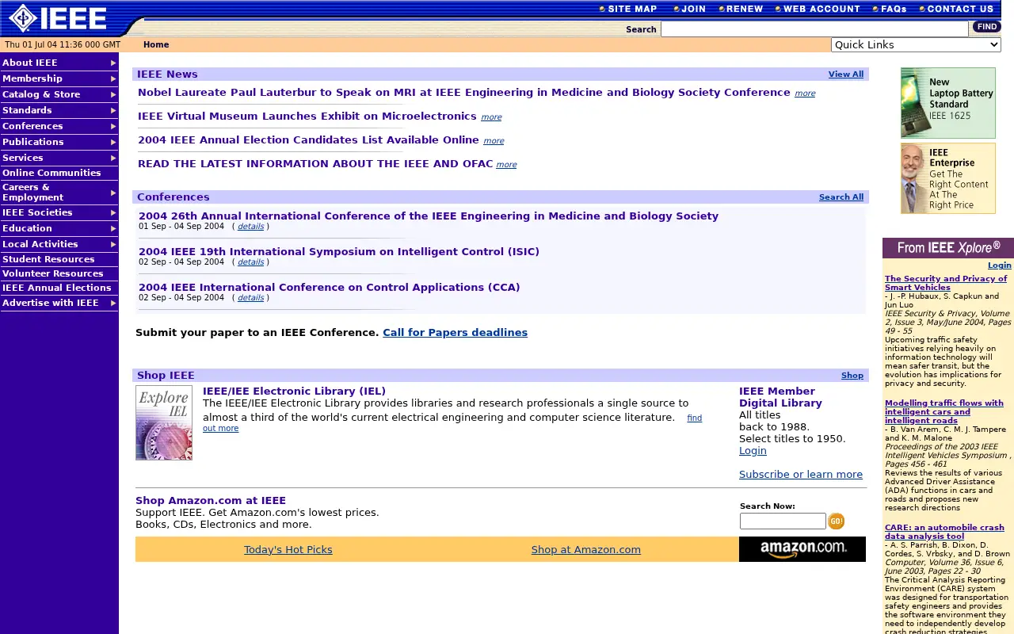Open the Explore IEL thumbnail image
This screenshot has width=1014, height=634.
164,422
